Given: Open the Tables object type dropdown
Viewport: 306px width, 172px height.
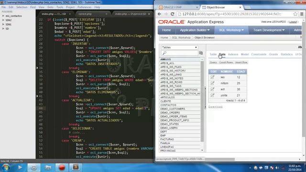Looking at the screenshot, I should (x=179, y=47).
